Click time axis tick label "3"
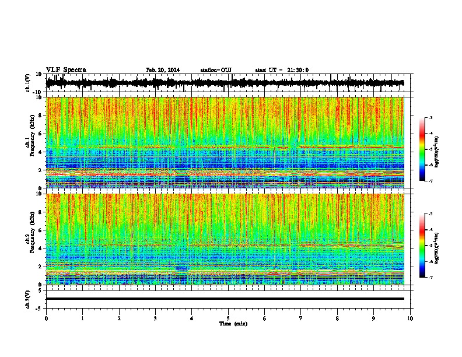The image size is (462, 357). pos(155,318)
